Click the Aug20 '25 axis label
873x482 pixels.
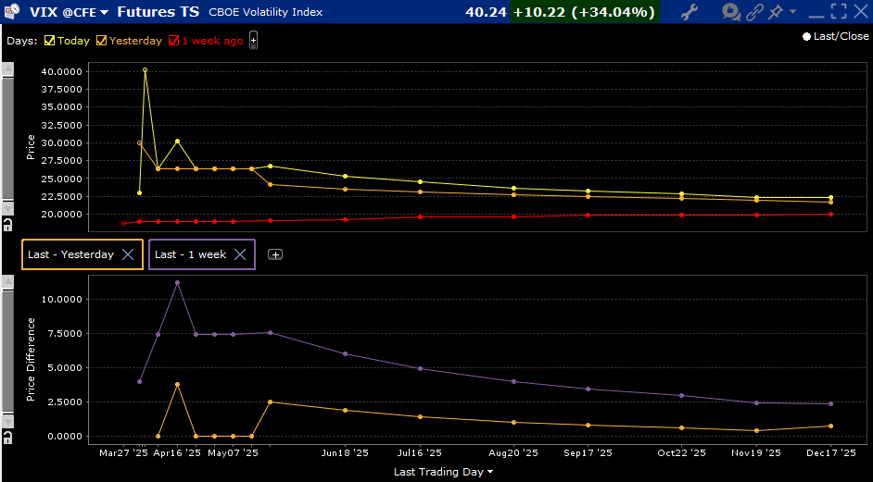pyautogui.click(x=513, y=453)
